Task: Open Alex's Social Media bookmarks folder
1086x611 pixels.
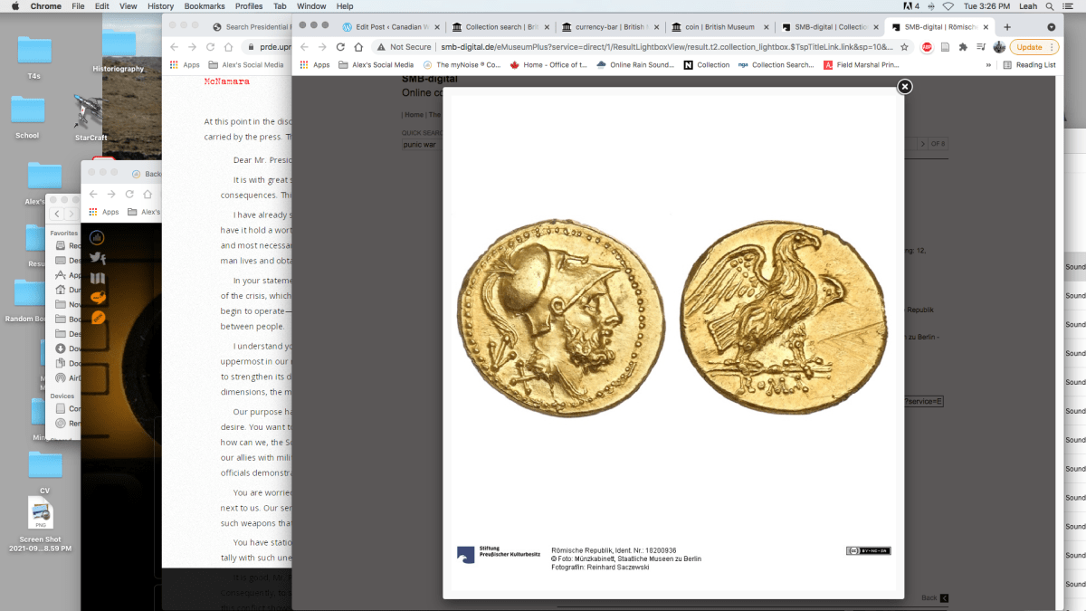Action: pos(376,65)
